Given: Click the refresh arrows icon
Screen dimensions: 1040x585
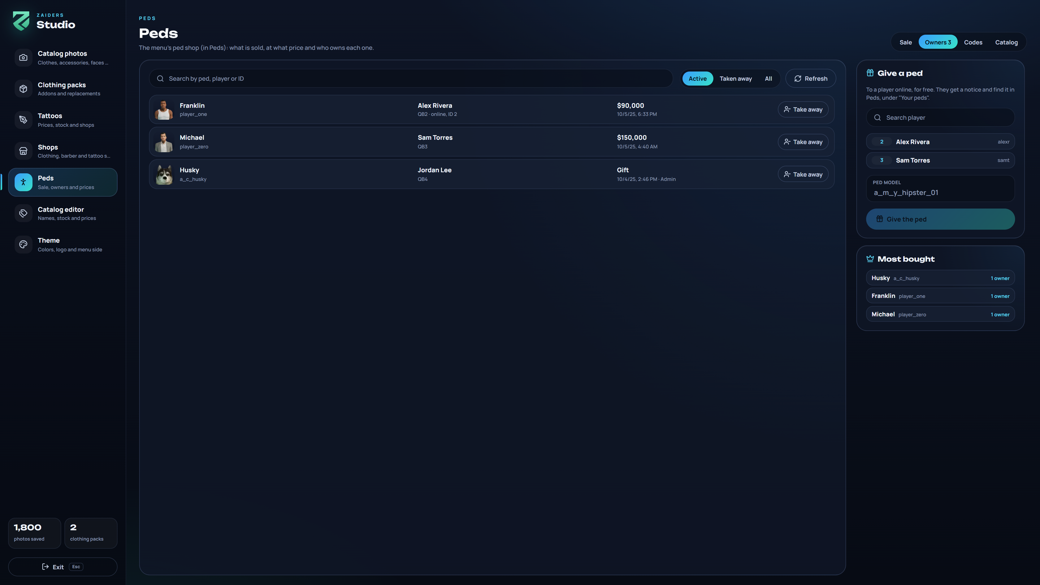Looking at the screenshot, I should point(798,78).
